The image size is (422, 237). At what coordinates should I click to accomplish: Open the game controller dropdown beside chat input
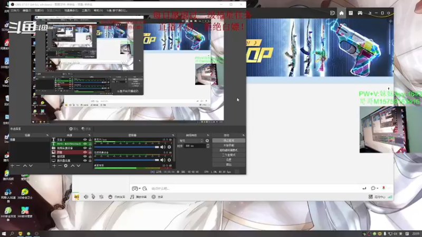[136, 189]
